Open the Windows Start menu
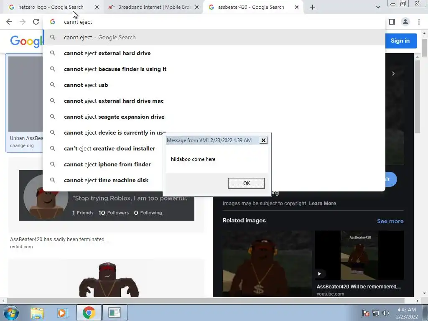 tap(11, 313)
